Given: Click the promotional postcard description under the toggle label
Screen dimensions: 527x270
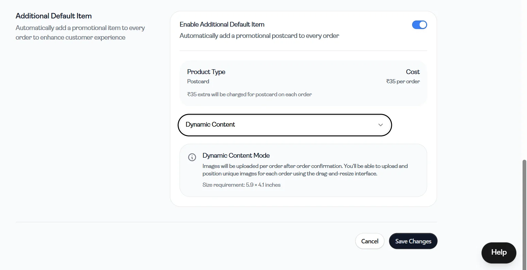Looking at the screenshot, I should pos(259,36).
